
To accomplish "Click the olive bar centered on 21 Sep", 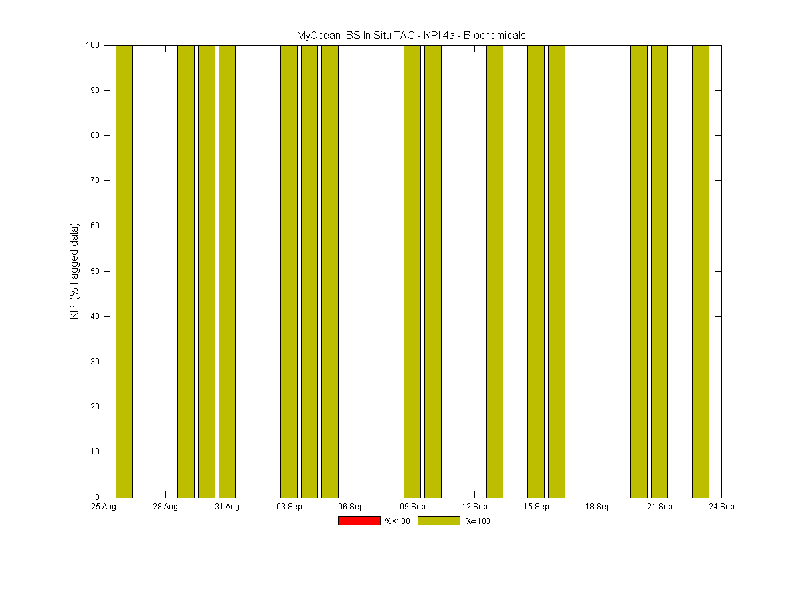I will [660, 271].
